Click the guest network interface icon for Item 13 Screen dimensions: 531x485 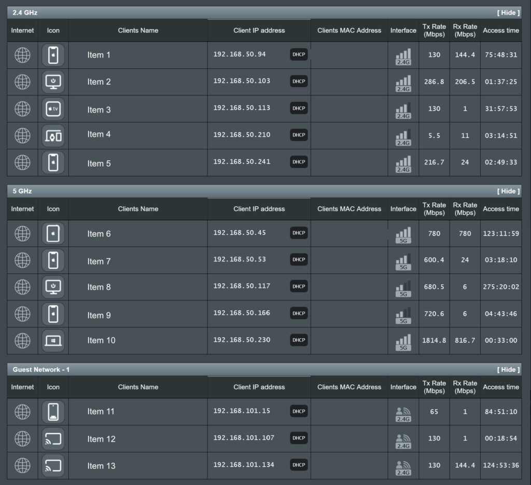coord(403,468)
